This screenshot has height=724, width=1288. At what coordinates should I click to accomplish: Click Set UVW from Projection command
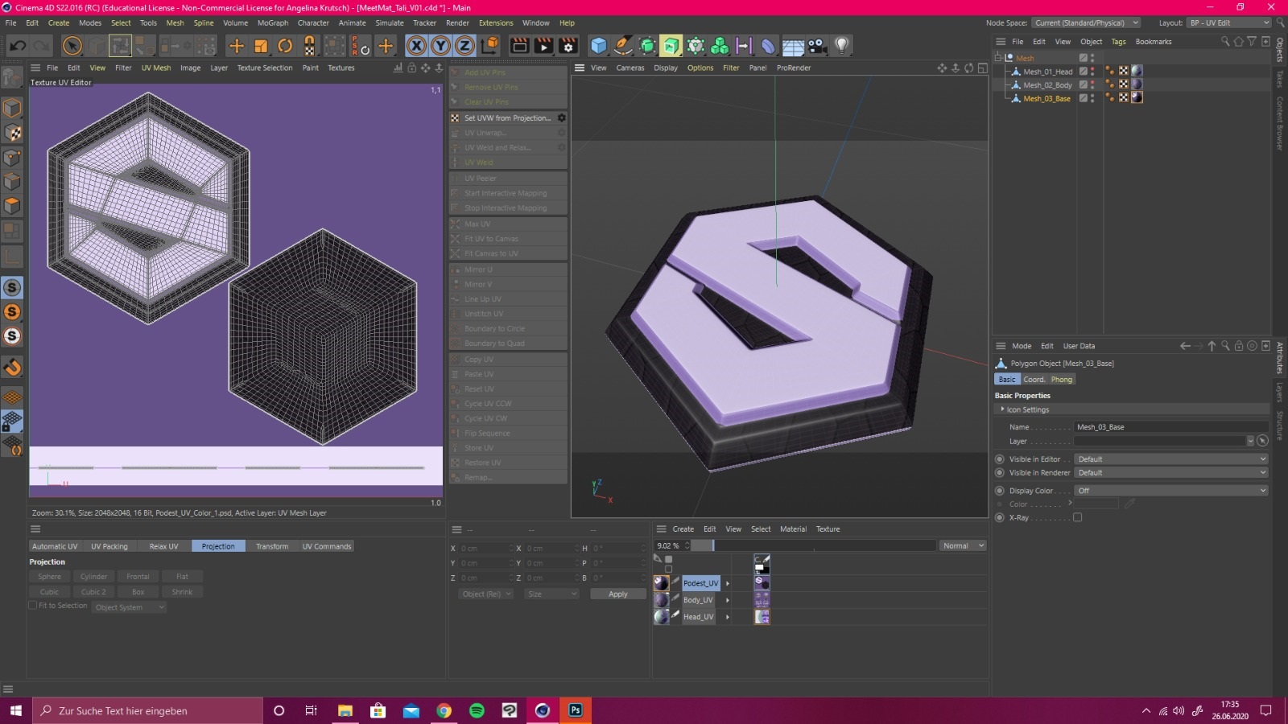click(507, 118)
